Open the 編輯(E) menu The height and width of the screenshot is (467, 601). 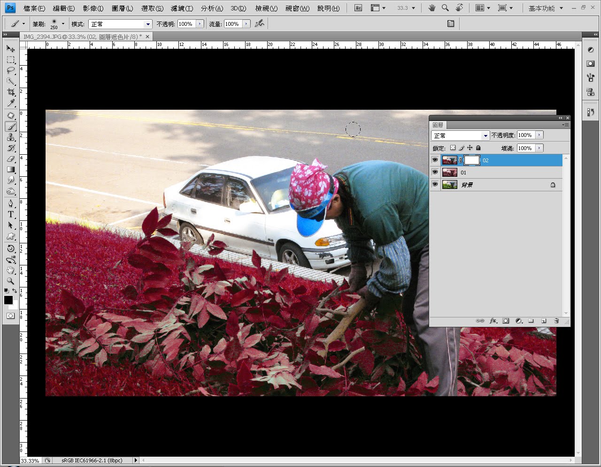[64, 8]
